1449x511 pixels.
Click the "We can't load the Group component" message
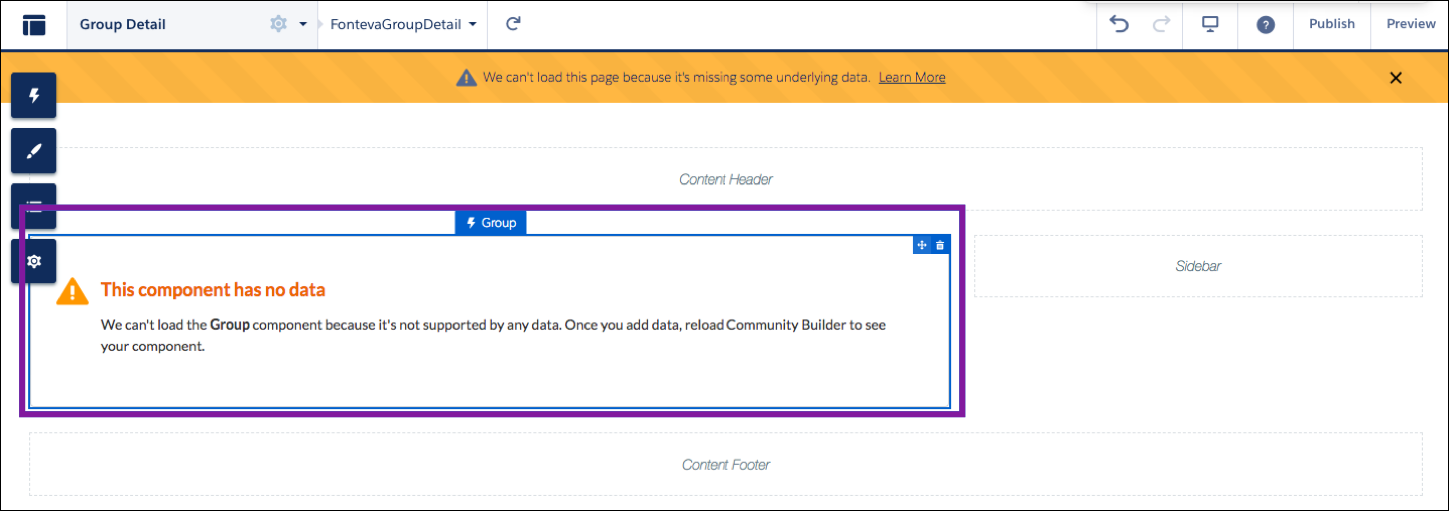pos(494,336)
